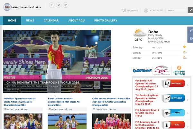Open FIG Academy Level 2 MAG coaches link
The width and height of the screenshot is (193, 129).
pyautogui.click(x=147, y=125)
